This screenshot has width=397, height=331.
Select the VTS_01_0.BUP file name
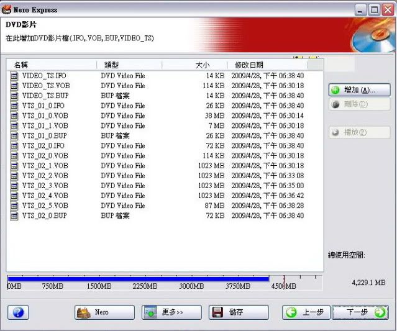[45, 135]
